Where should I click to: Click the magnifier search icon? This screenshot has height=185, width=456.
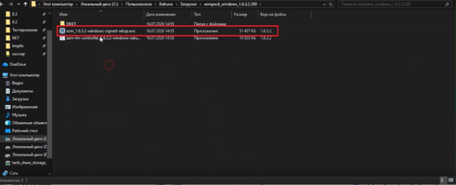point(447,5)
